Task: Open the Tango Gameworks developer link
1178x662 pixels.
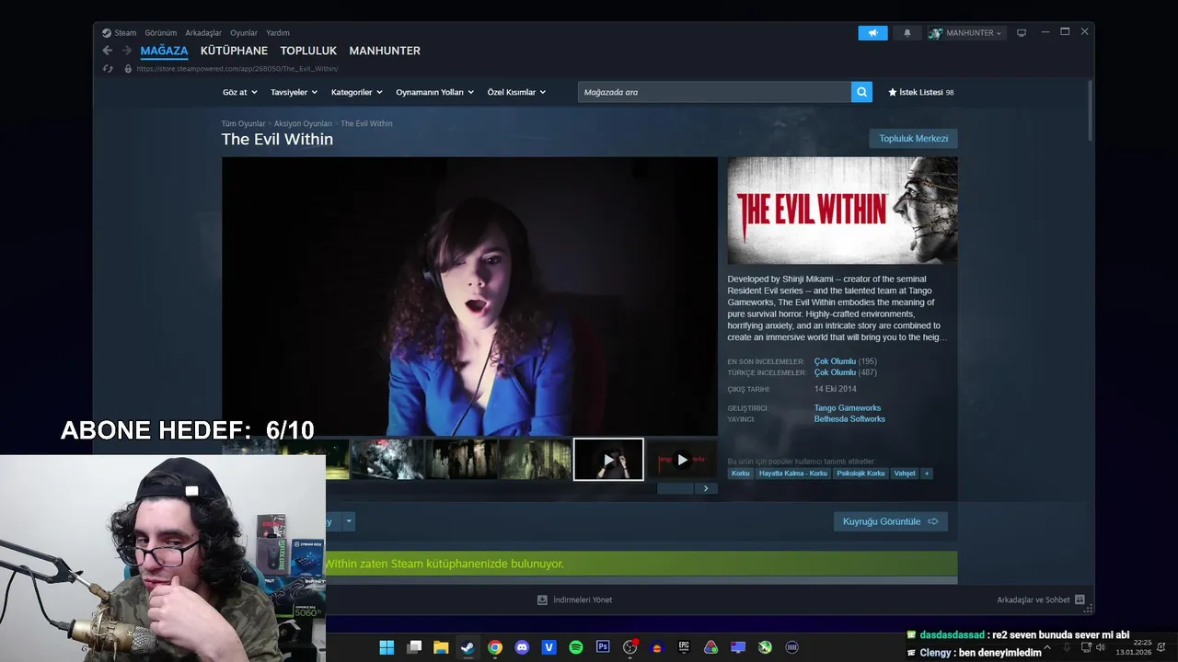Action: (x=848, y=408)
